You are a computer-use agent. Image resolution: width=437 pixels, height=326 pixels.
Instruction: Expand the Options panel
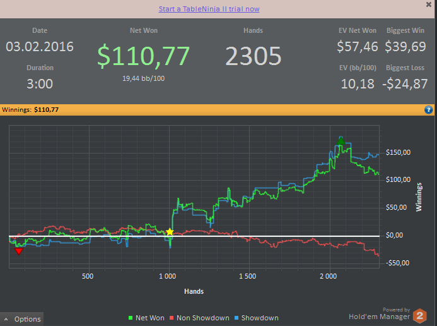[x=21, y=319]
